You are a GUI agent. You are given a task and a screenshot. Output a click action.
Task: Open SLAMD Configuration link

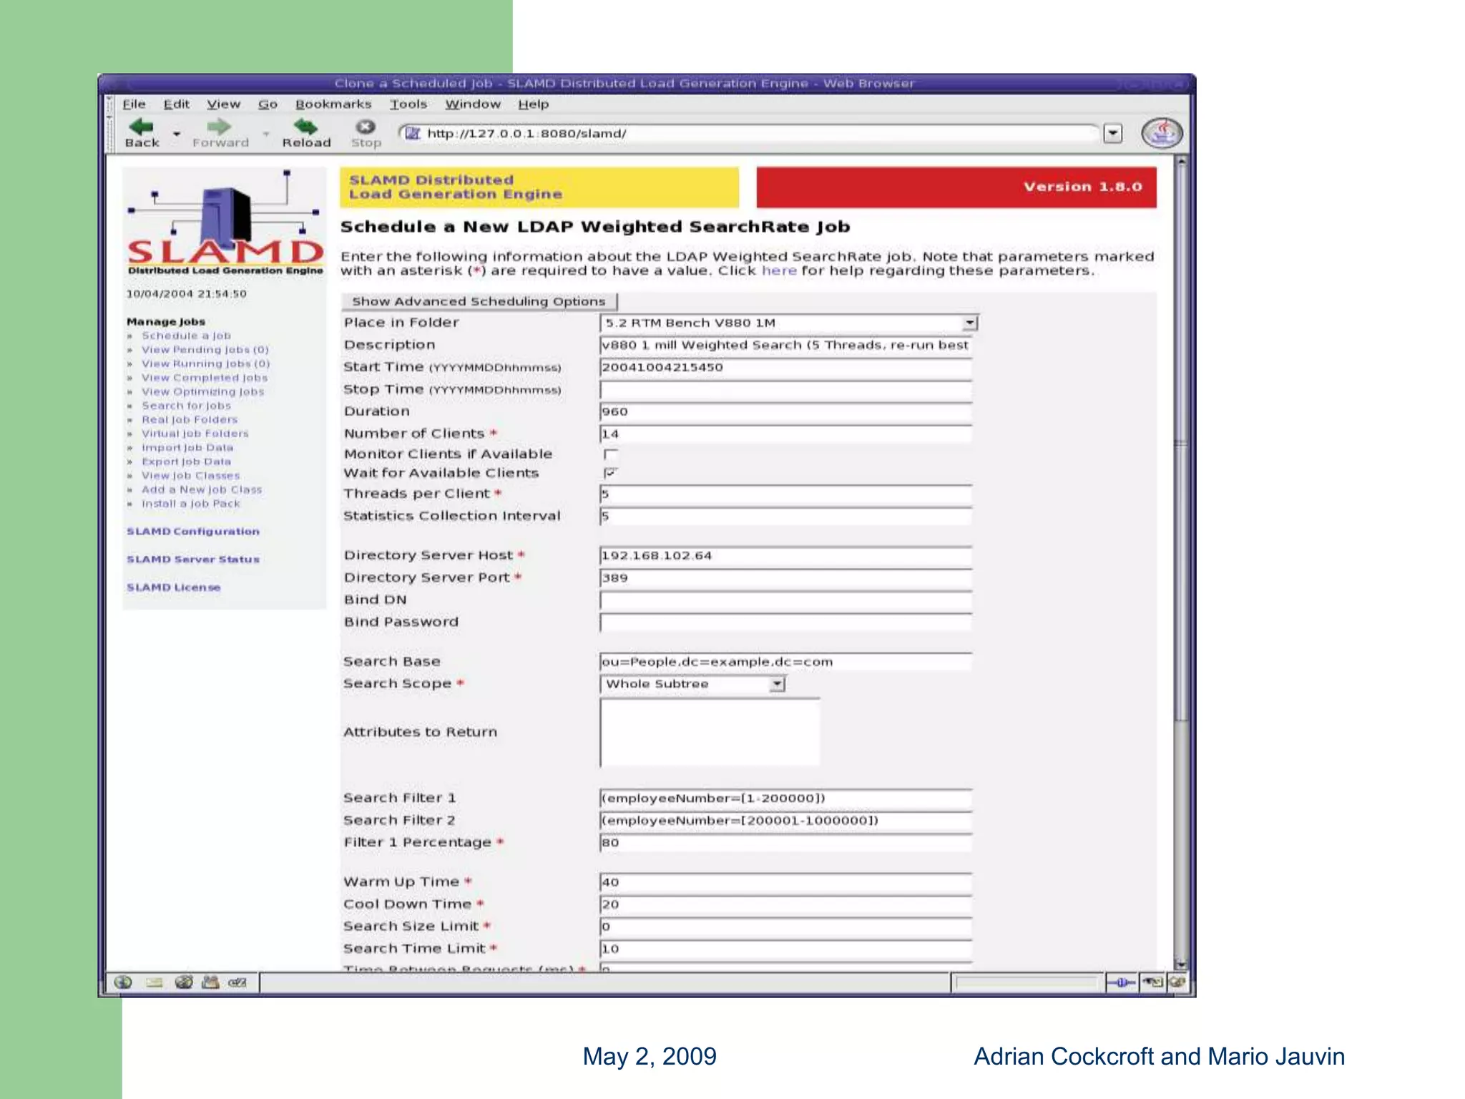click(193, 532)
